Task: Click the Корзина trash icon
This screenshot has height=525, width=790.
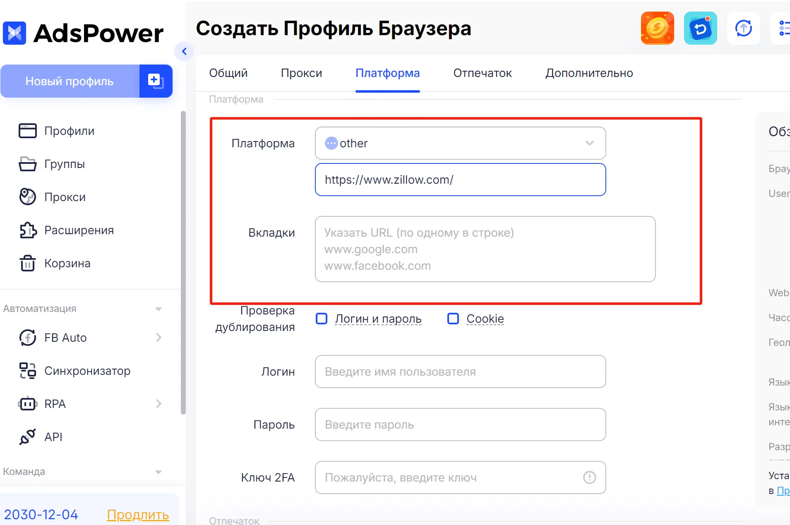Action: [x=28, y=263]
